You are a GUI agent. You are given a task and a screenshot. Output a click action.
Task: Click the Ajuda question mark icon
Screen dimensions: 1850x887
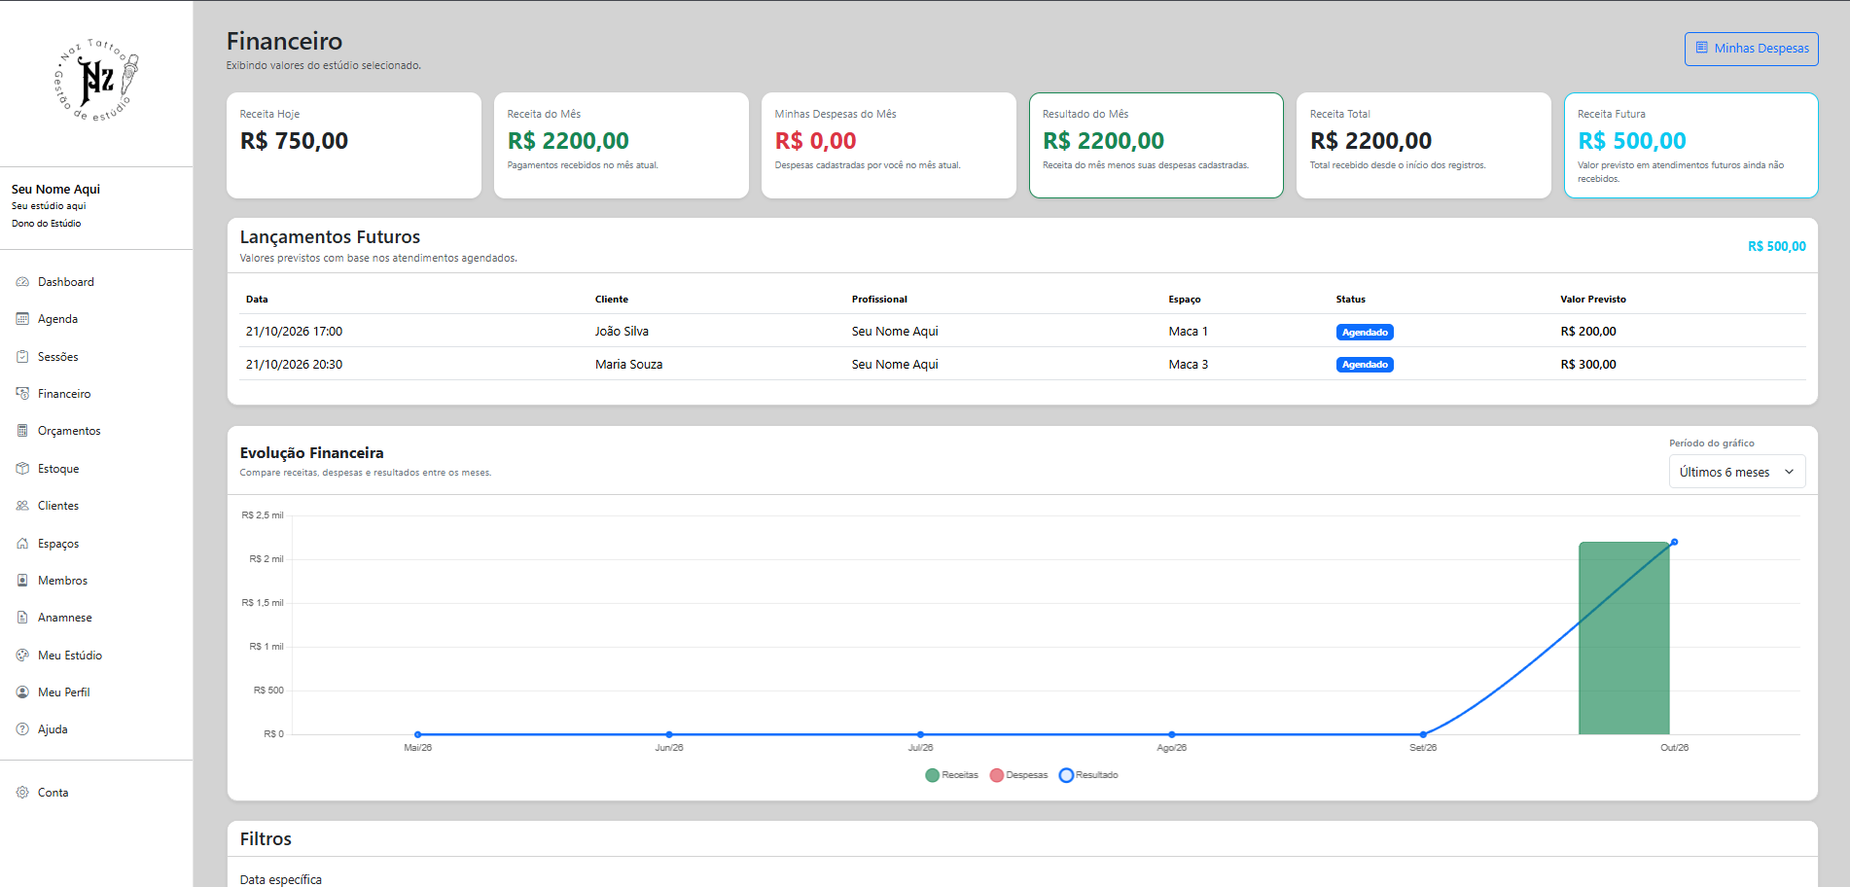click(x=22, y=729)
